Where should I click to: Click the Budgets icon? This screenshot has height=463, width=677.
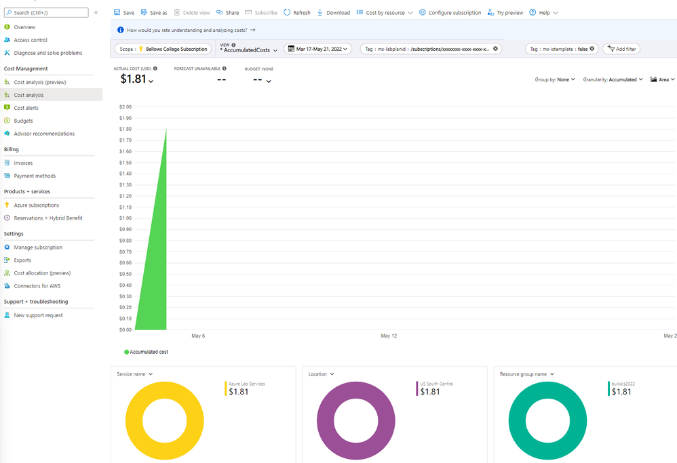click(7, 121)
